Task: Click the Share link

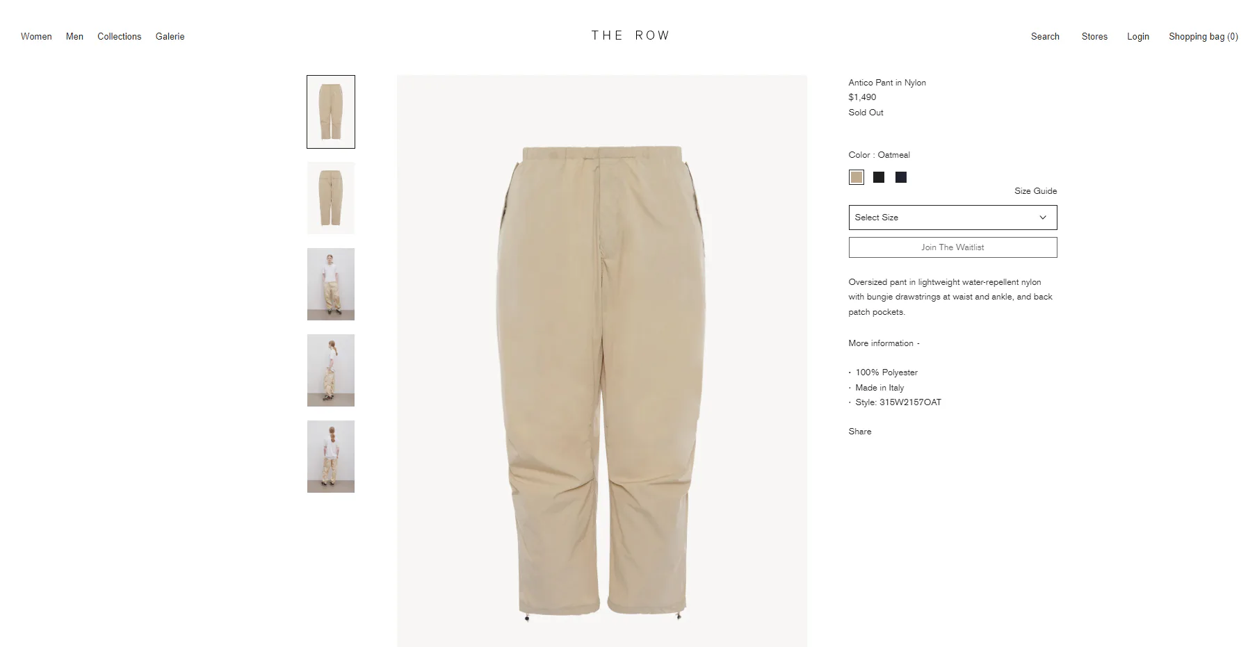Action: [x=859, y=432]
